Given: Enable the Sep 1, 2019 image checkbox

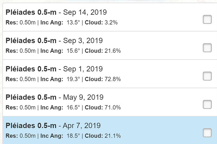Looking at the screenshot, I should pos(207,76).
